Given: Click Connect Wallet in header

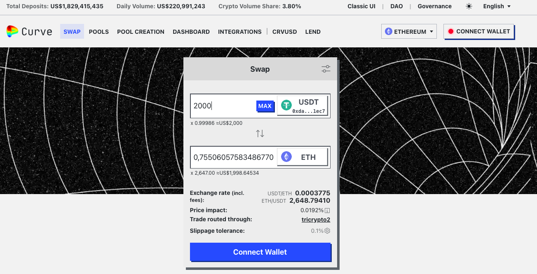Looking at the screenshot, I should coord(479,31).
